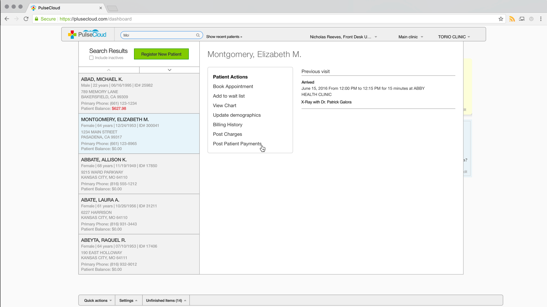Open the RSS feed extension icon
Screen dimensions: 547x307
pos(512,19)
